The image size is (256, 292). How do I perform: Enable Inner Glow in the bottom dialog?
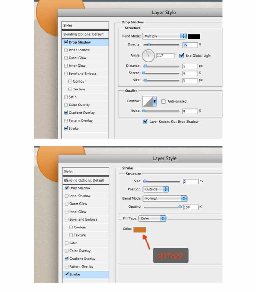pos(67,212)
